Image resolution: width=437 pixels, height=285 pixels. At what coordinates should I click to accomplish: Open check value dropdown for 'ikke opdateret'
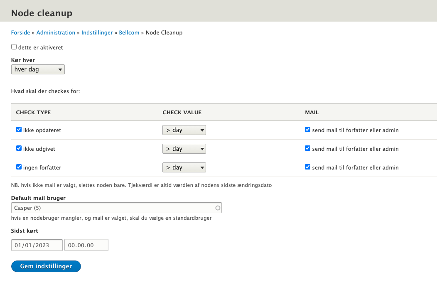click(184, 130)
